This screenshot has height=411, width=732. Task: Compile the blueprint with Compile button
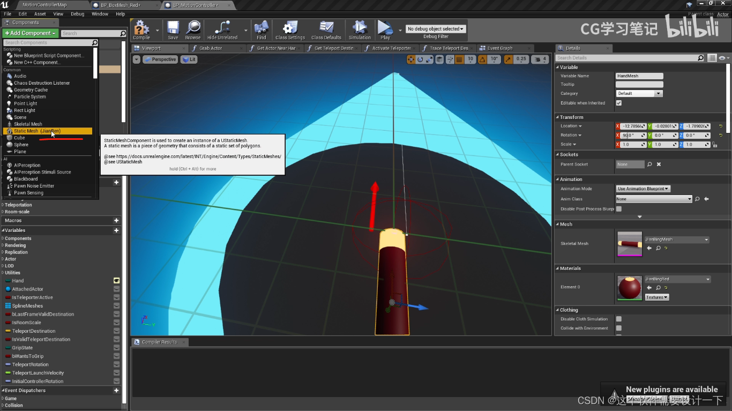141,30
